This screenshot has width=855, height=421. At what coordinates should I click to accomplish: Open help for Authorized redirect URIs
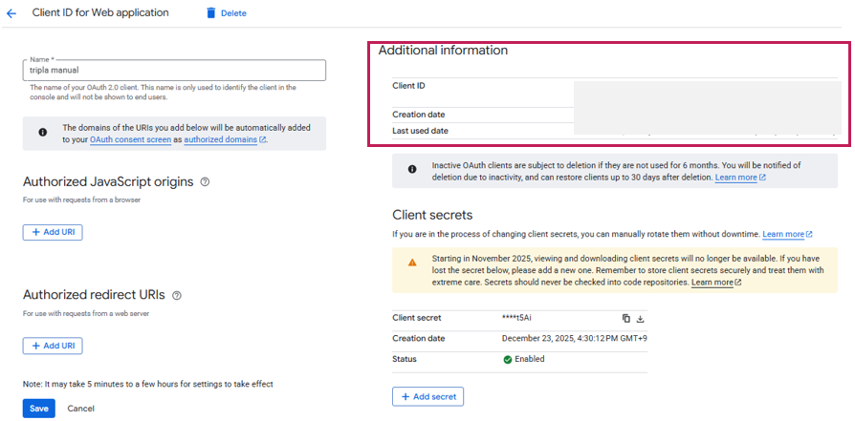click(x=177, y=296)
